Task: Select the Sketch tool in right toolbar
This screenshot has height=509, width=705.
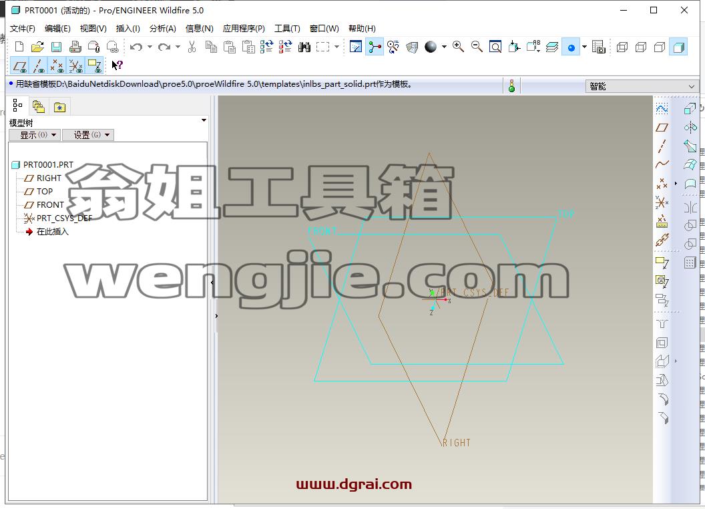Action: pyautogui.click(x=662, y=108)
